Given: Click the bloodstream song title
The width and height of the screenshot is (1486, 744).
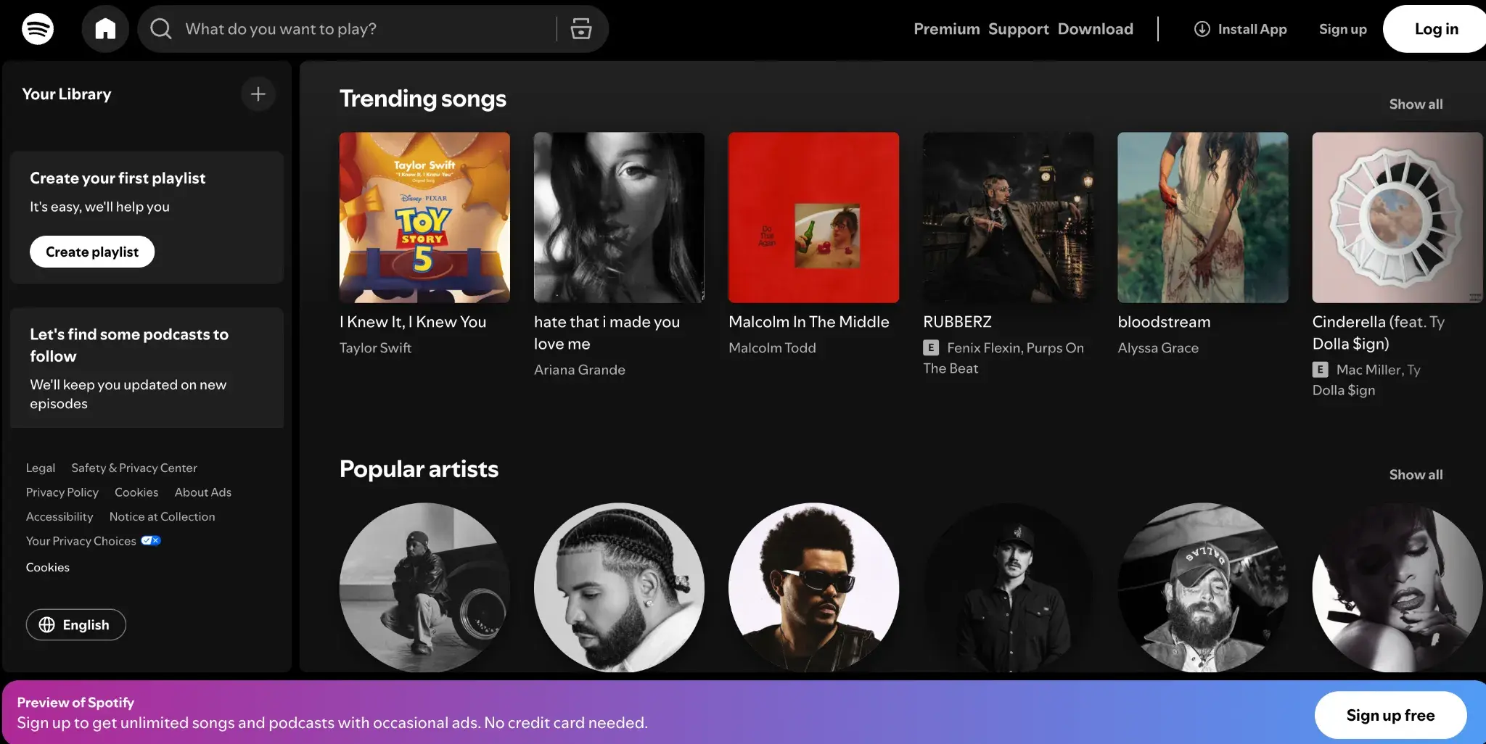Looking at the screenshot, I should pos(1164,322).
